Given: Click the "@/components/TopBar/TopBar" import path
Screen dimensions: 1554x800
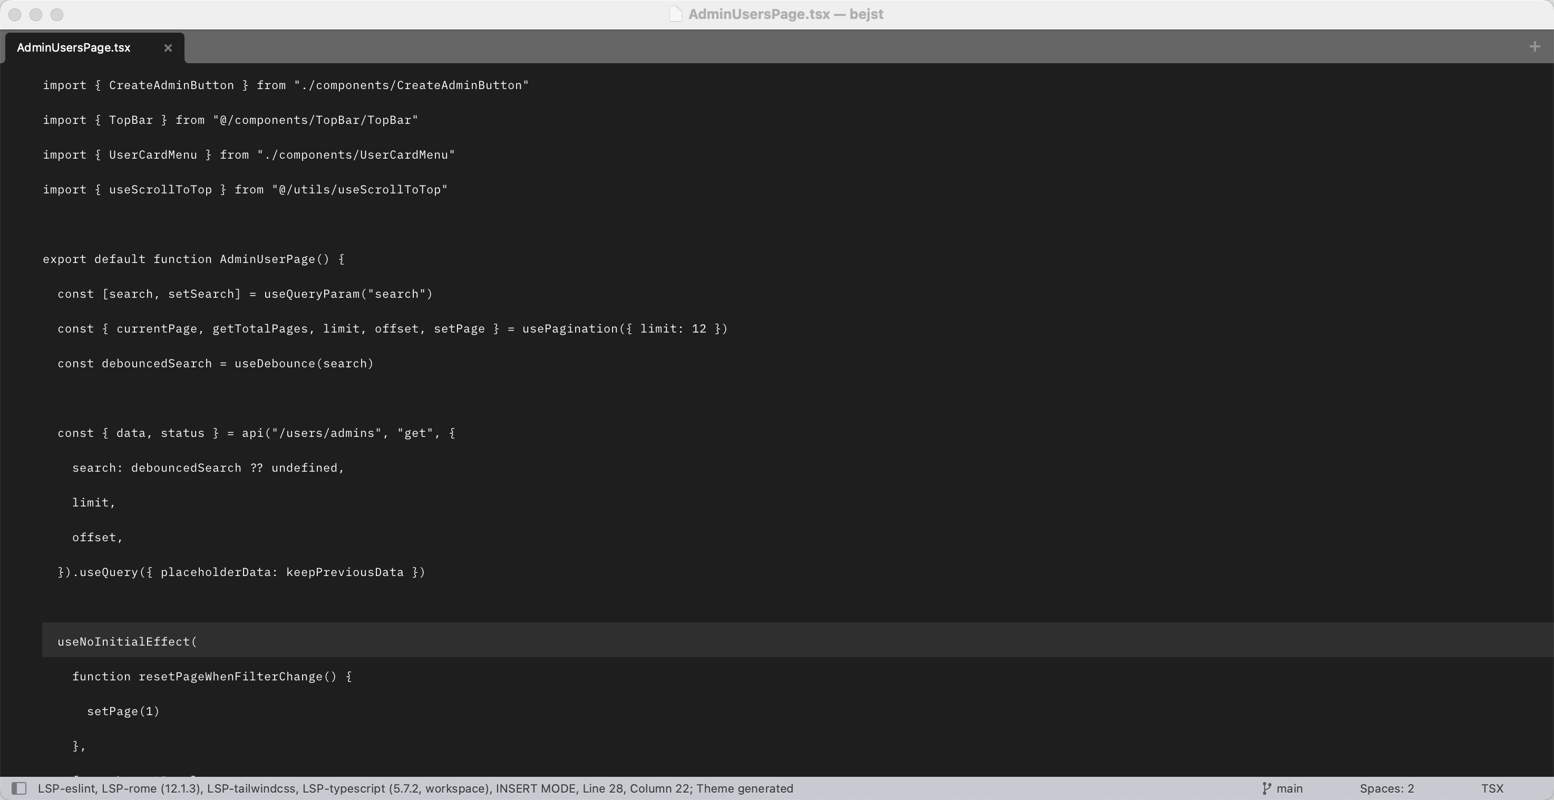Looking at the screenshot, I should click(x=316, y=120).
